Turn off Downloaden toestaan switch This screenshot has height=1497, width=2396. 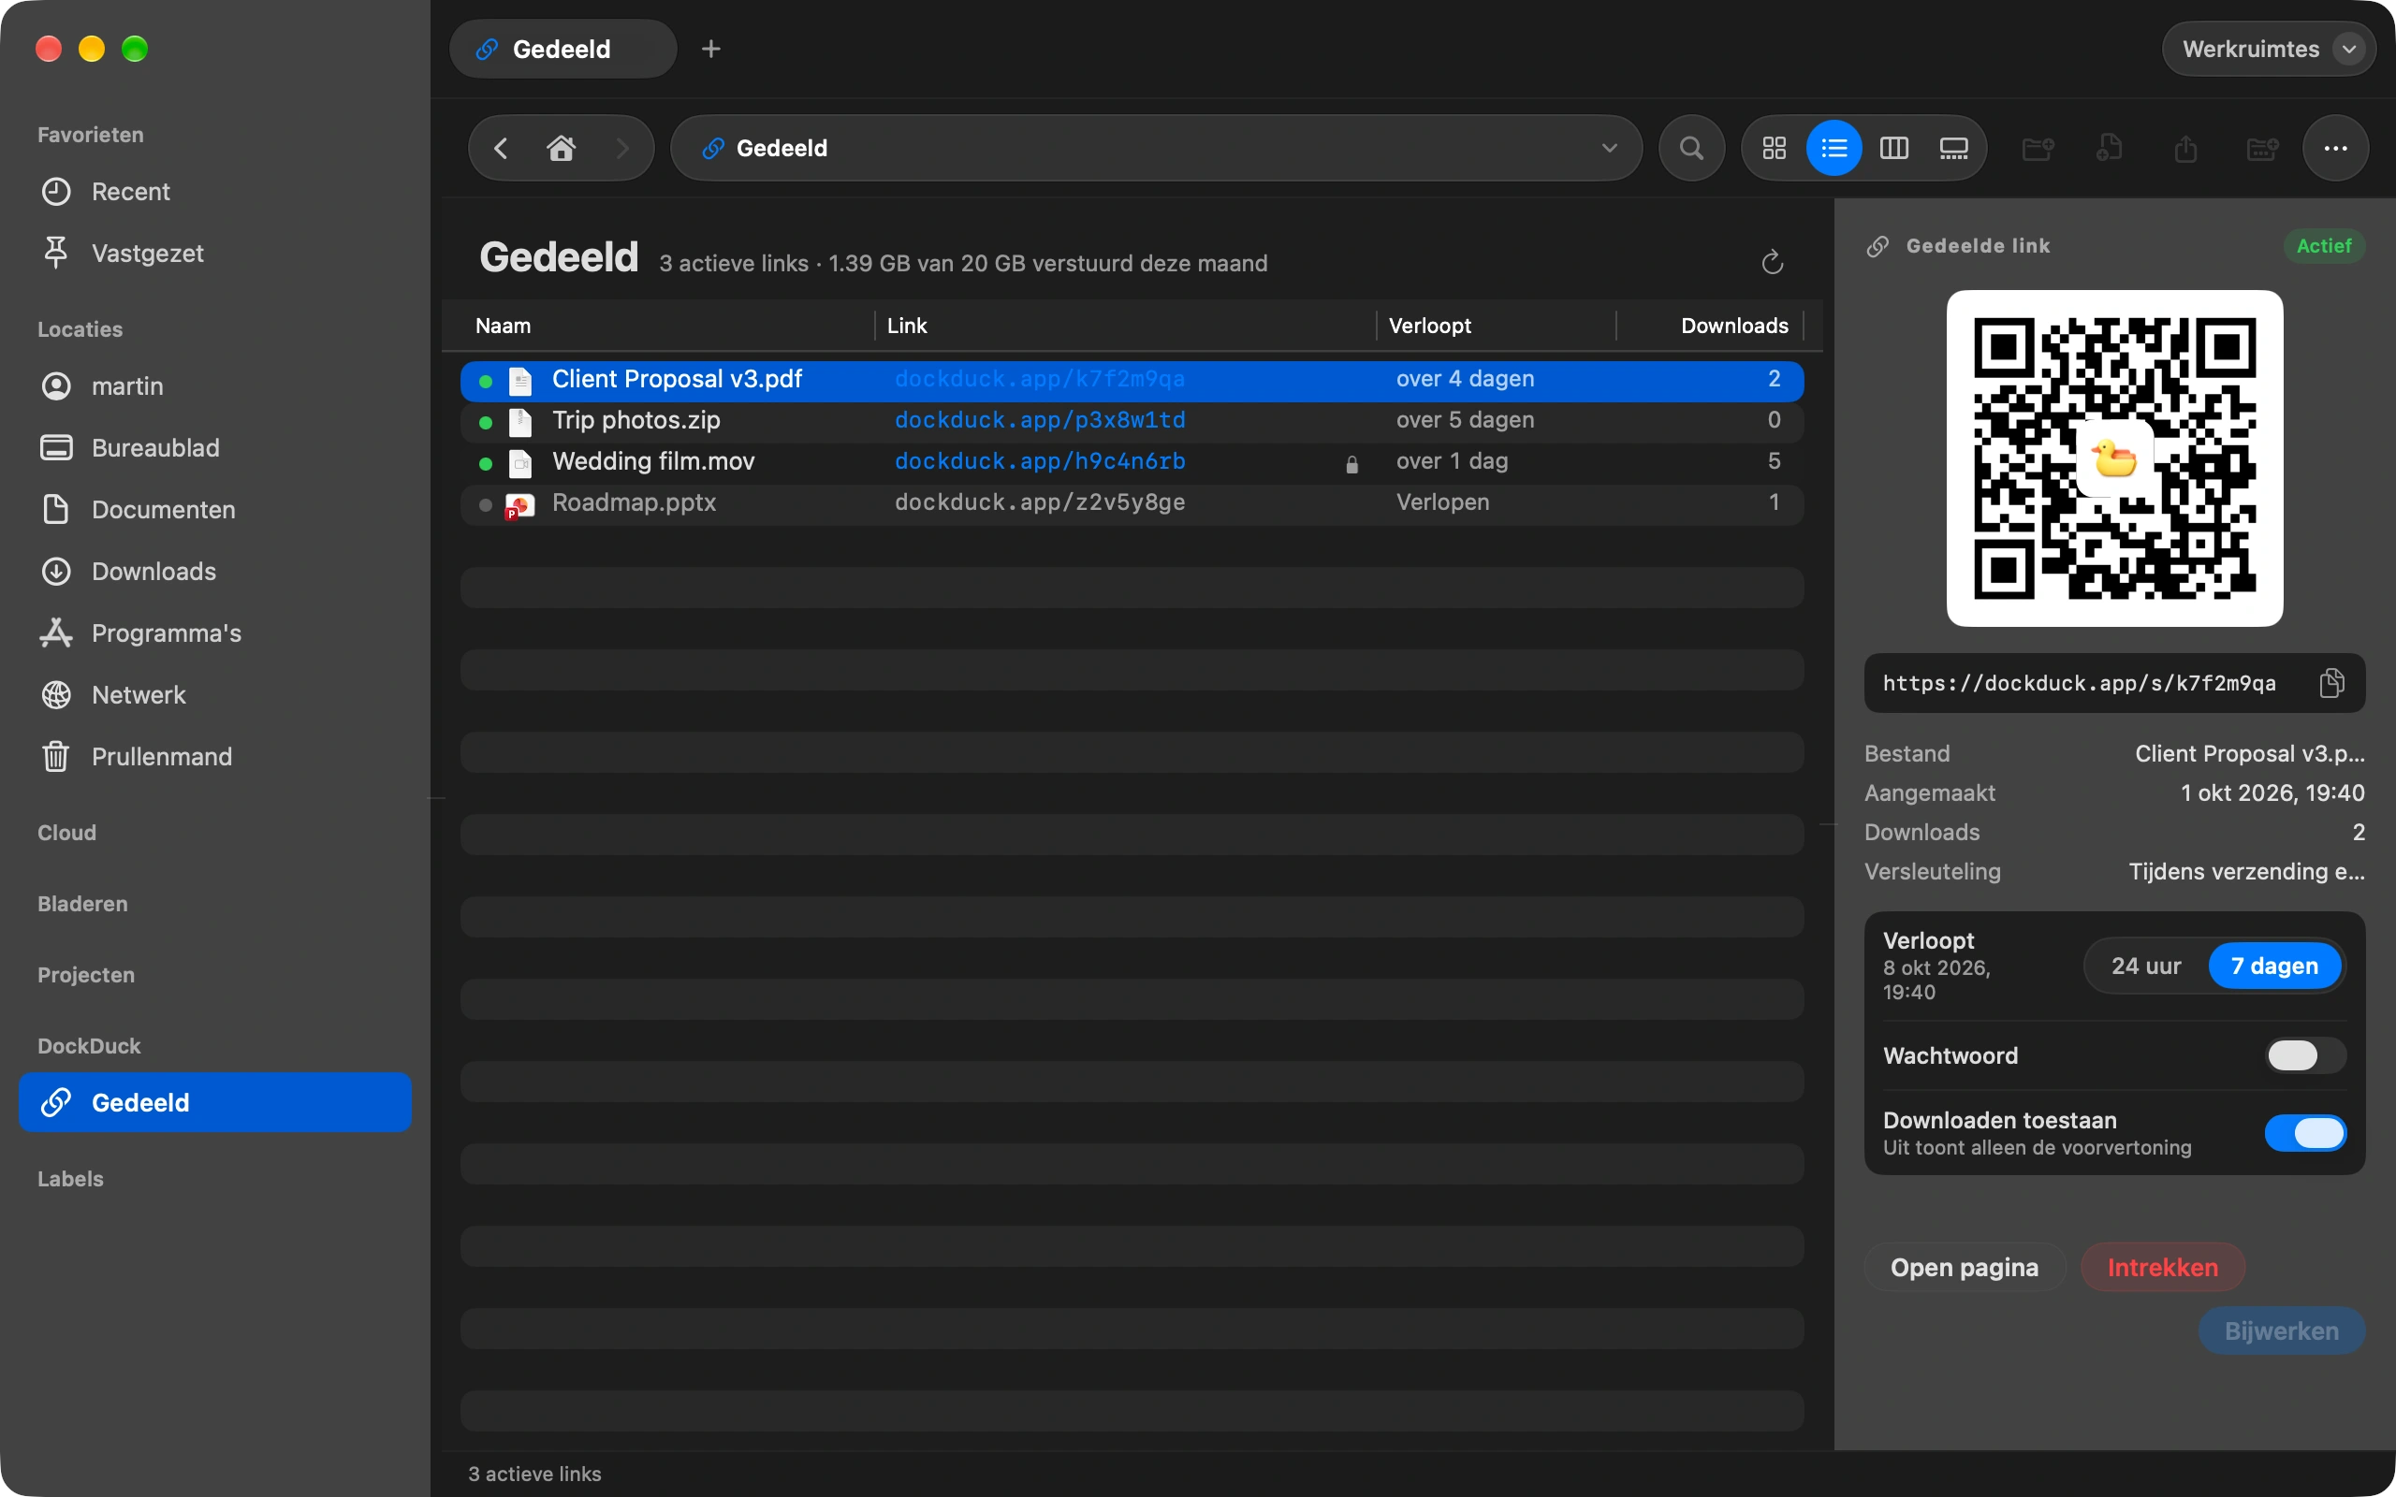(x=2305, y=1133)
